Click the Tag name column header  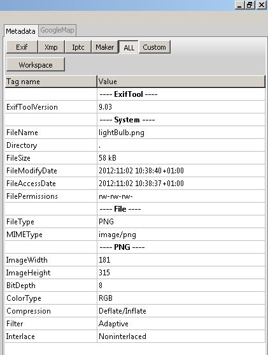[51, 82]
